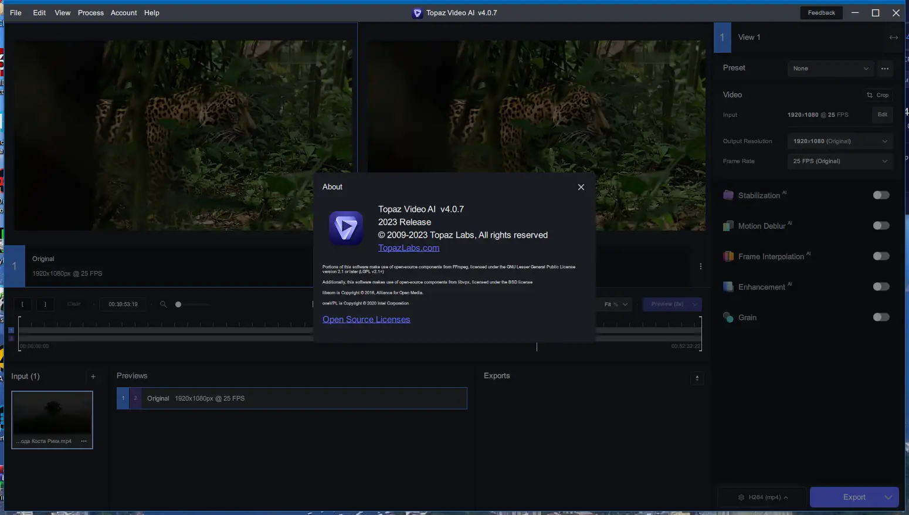Open the Process menu

click(91, 13)
